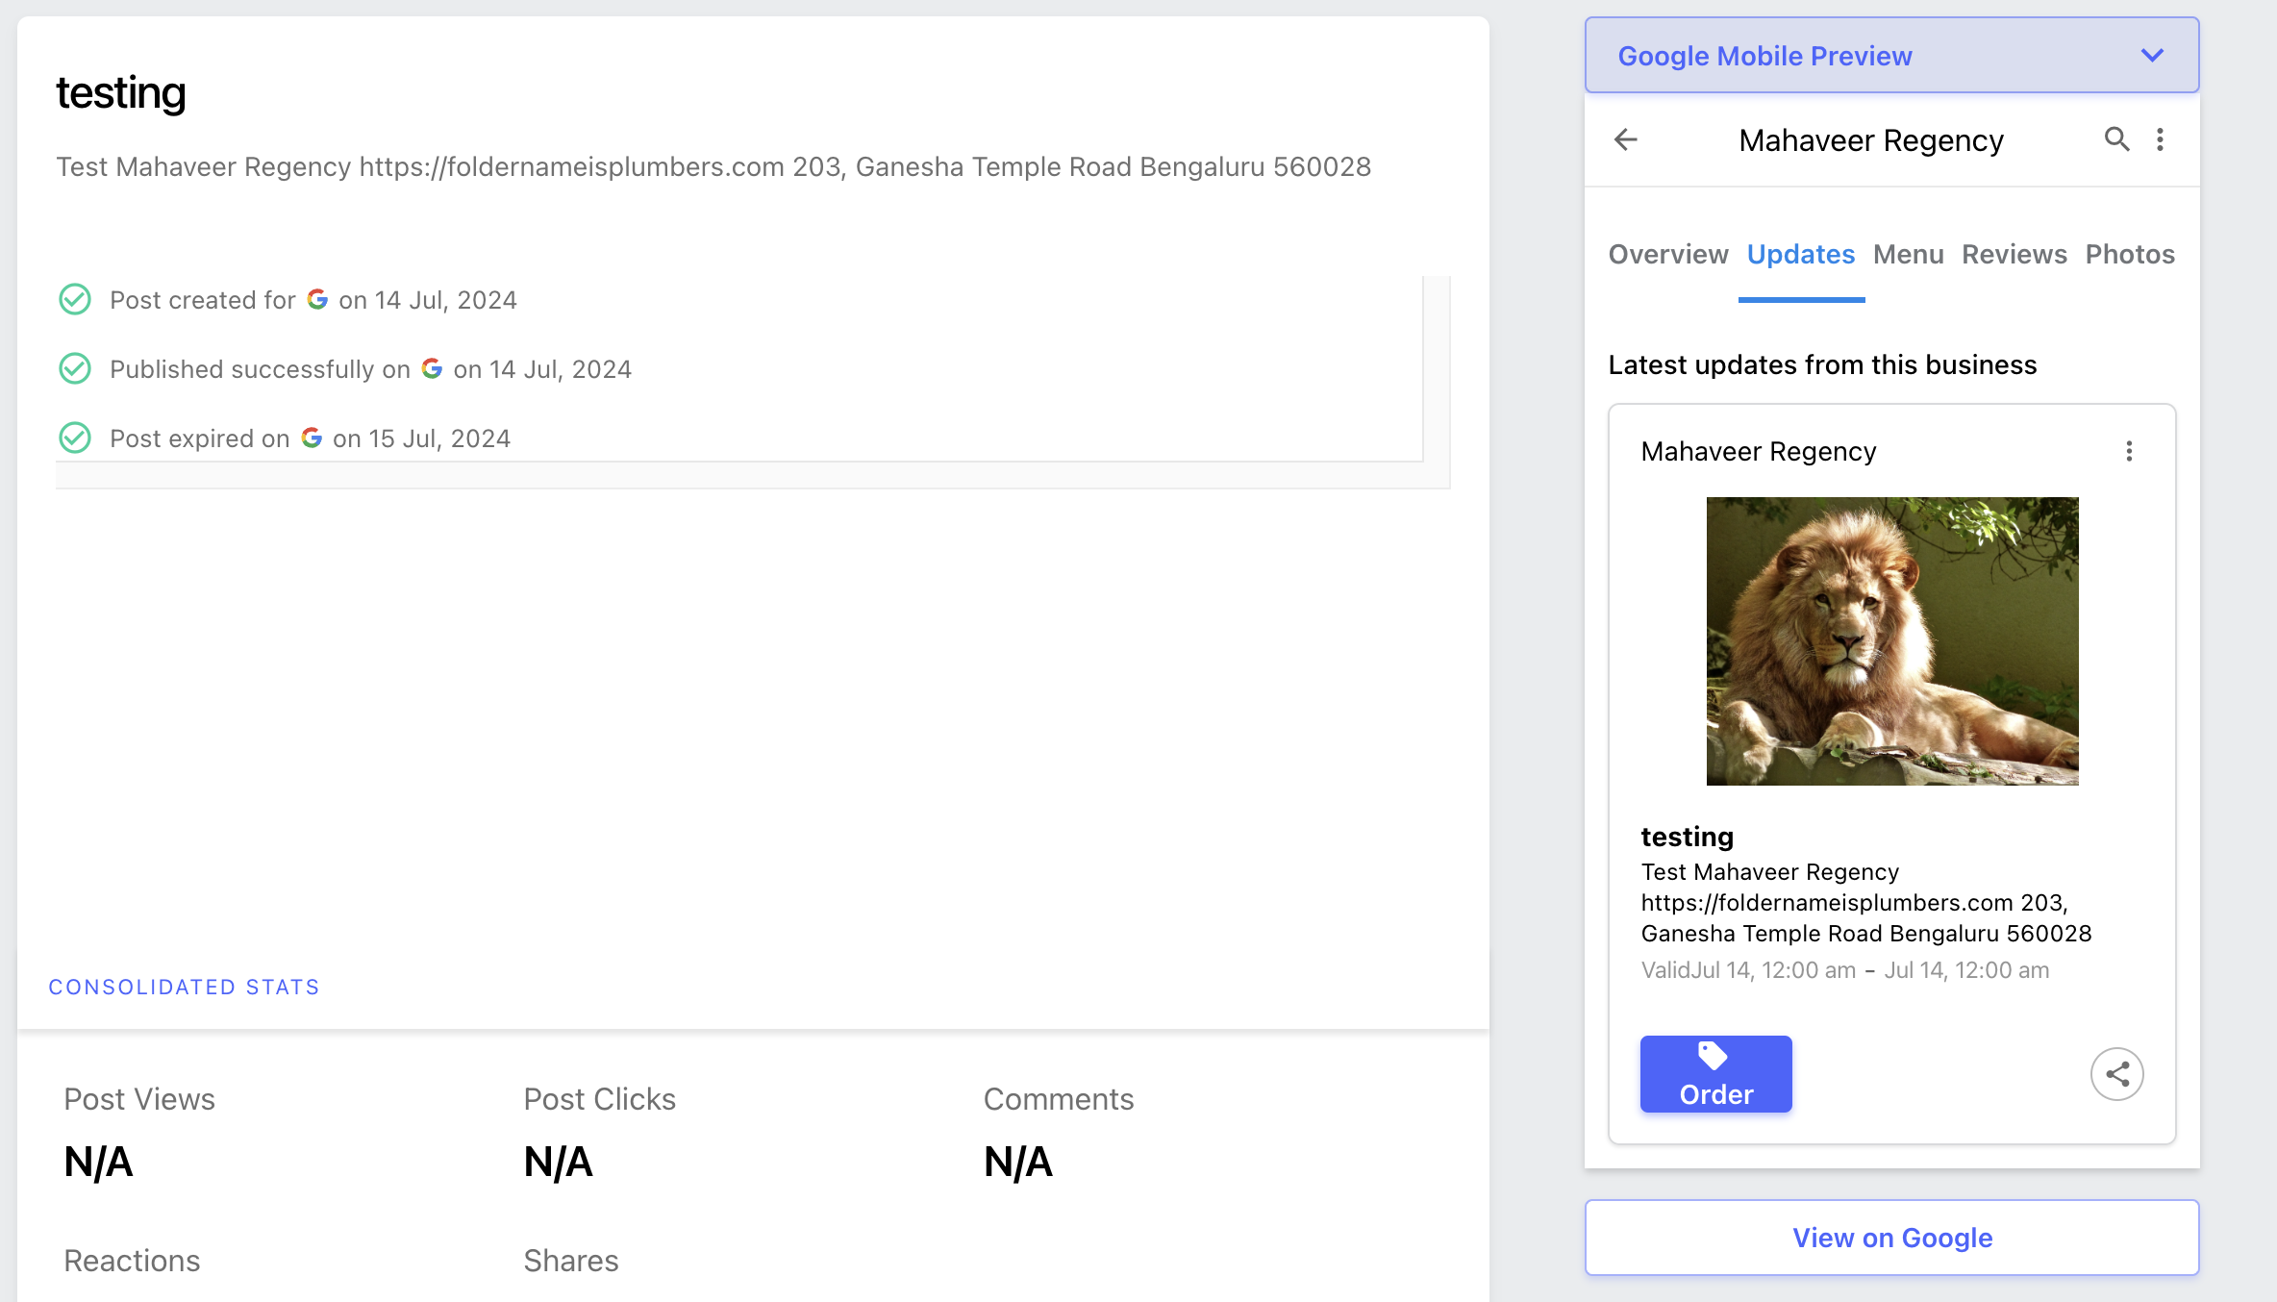Expand the Google Mobile Preview dropdown
The width and height of the screenshot is (2277, 1302).
click(x=1891, y=56)
